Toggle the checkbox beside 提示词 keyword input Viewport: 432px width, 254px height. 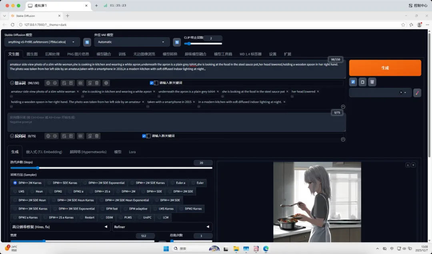[x=152, y=83]
